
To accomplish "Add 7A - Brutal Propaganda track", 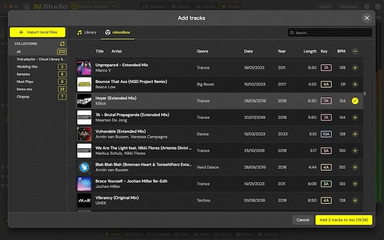I will (355, 117).
